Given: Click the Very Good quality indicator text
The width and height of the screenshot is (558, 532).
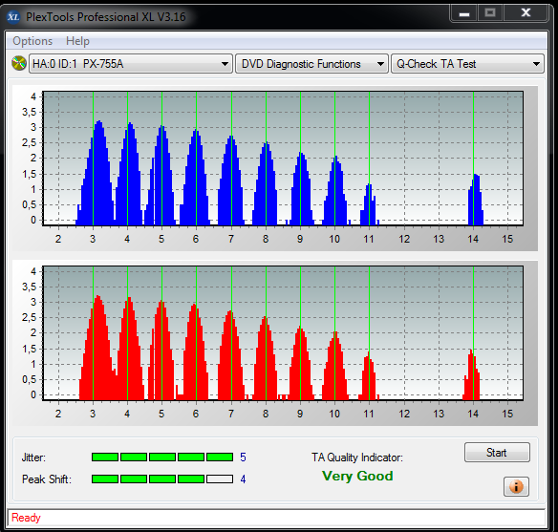Looking at the screenshot, I should point(357,476).
